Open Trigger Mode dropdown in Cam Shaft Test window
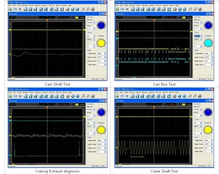 click(102, 54)
